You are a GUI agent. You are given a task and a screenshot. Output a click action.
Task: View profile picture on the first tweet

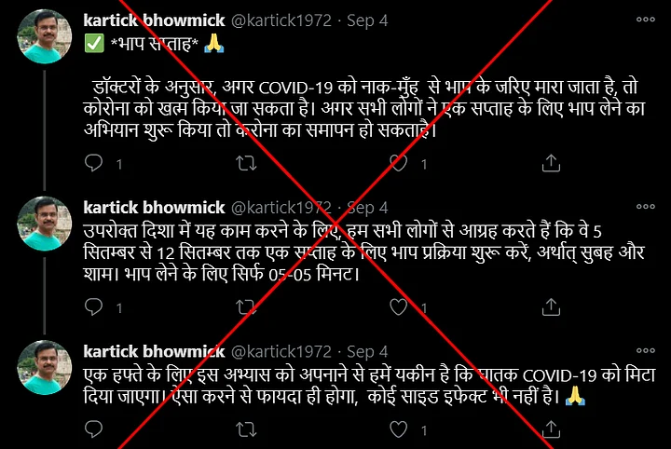(45, 36)
